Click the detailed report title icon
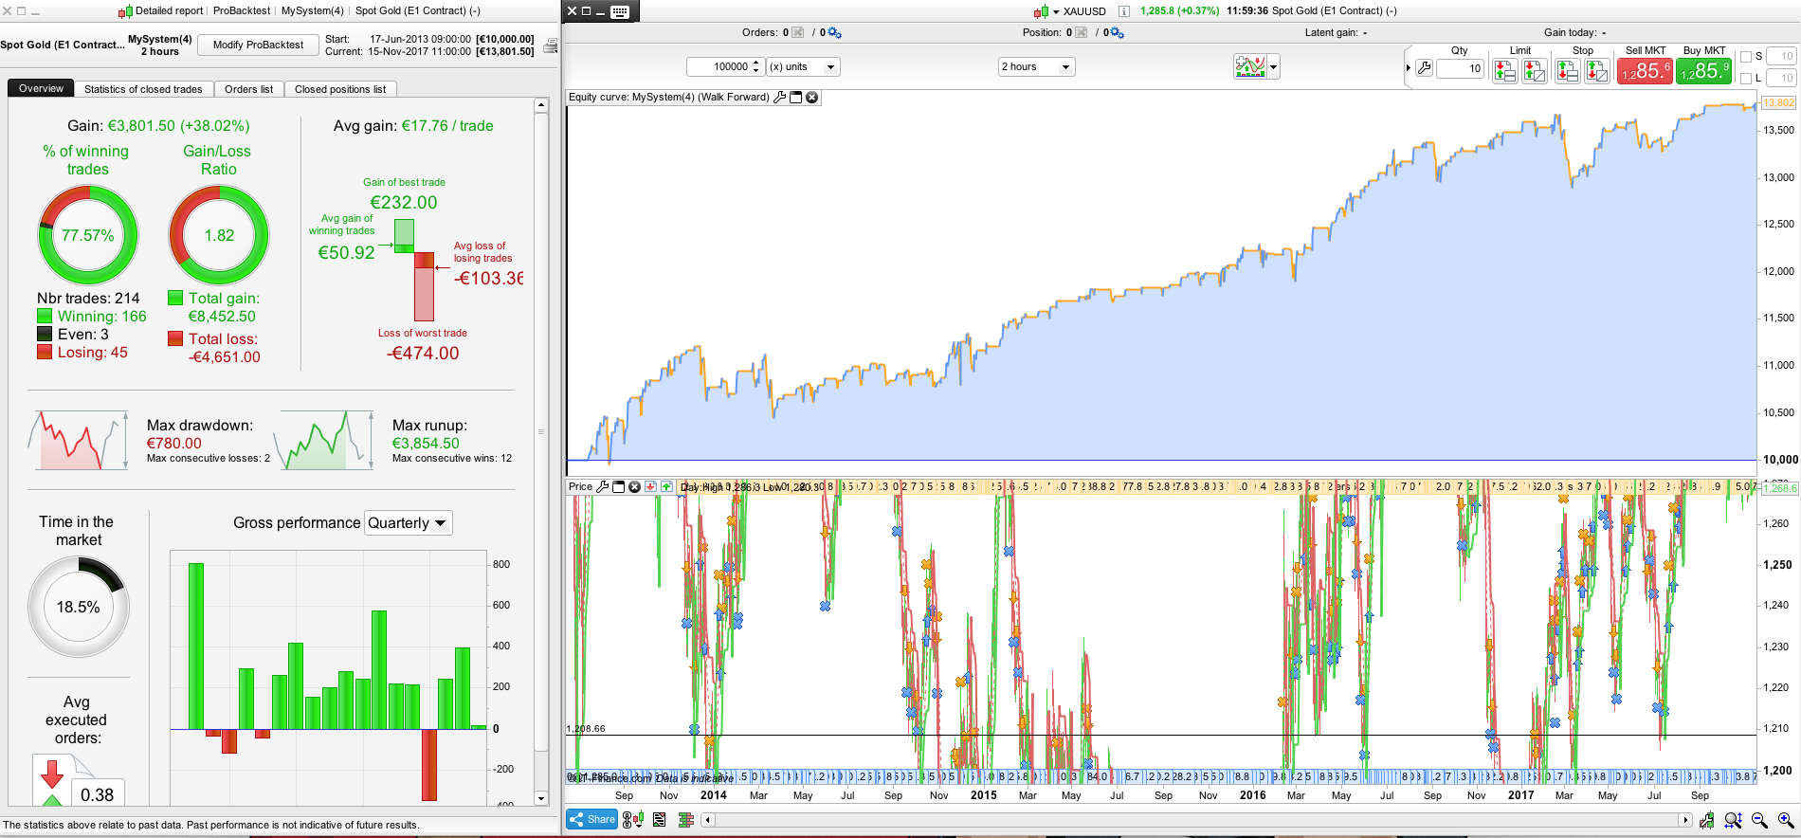Image resolution: width=1801 pixels, height=838 pixels. click(126, 11)
